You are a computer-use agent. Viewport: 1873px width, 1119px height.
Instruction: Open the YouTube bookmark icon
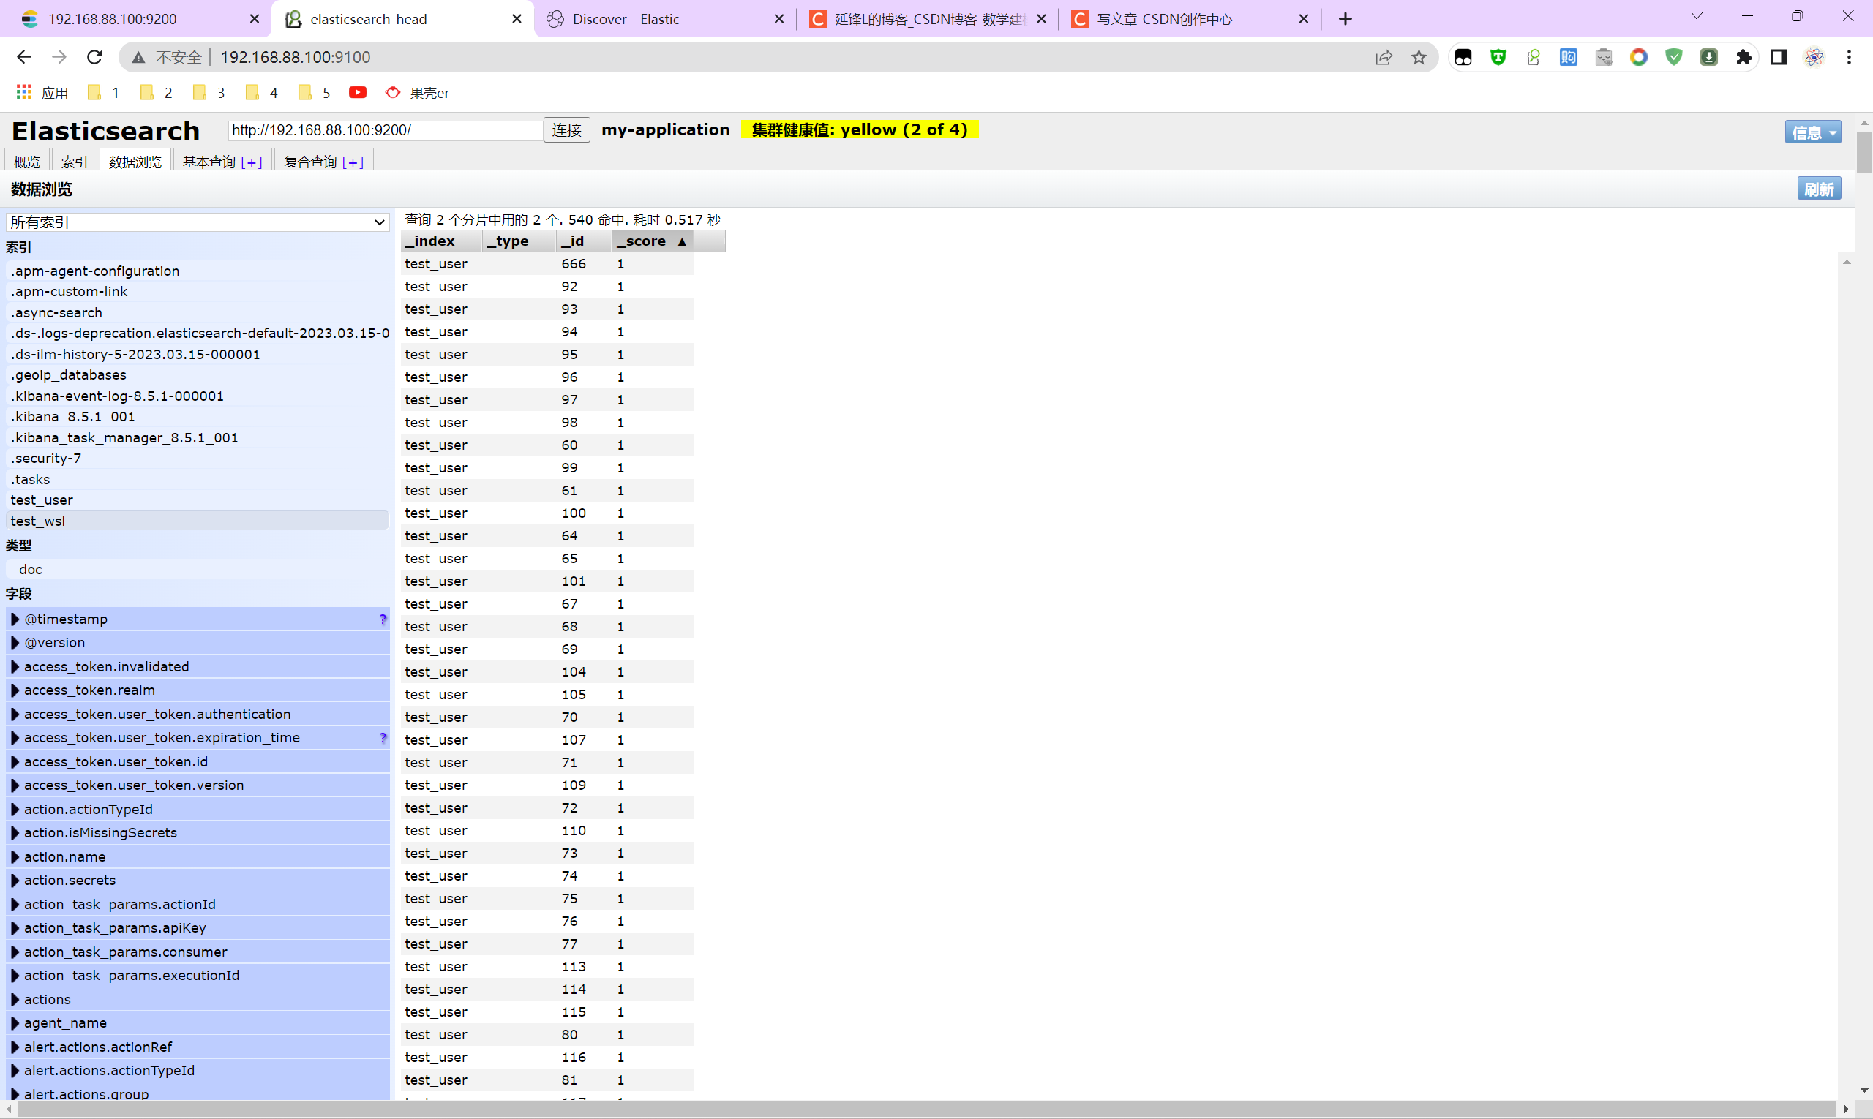357,92
